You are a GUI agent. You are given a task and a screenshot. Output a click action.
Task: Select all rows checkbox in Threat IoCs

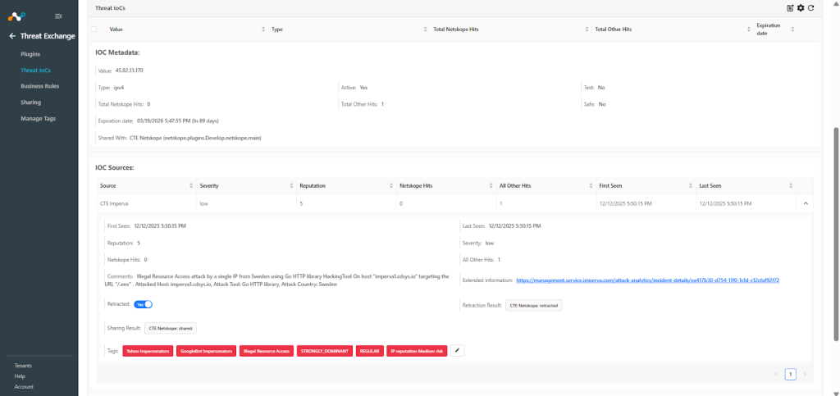point(94,29)
